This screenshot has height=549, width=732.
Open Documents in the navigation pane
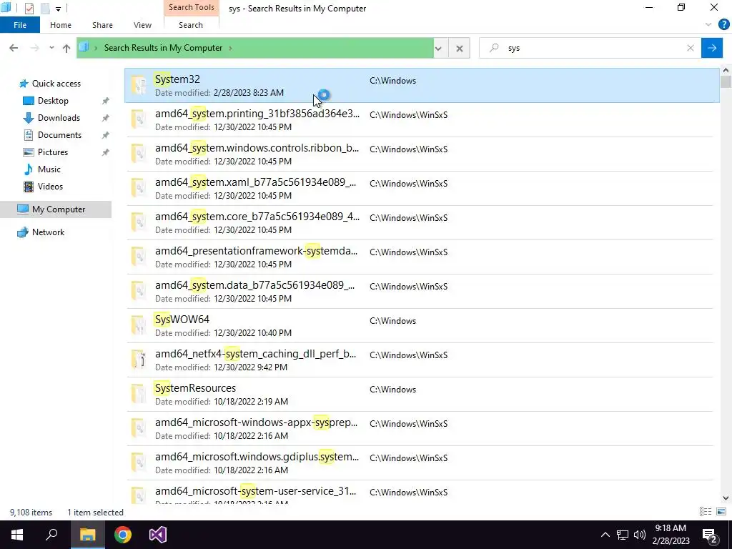[x=59, y=135]
